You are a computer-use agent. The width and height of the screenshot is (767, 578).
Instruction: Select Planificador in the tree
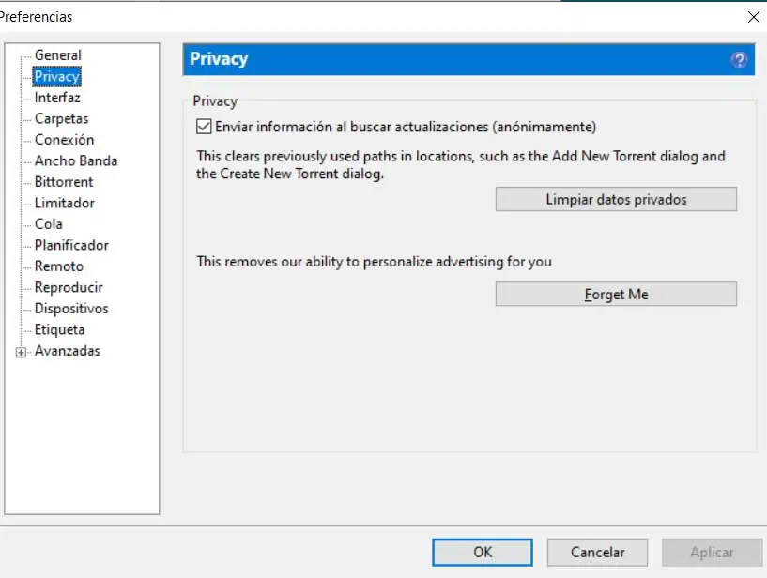71,245
